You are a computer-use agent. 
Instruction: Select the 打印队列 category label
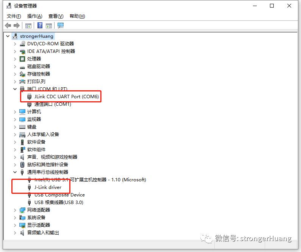(x=36, y=82)
